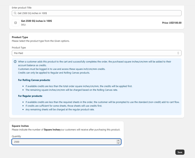Focus the Quantity field containing 2500
The image size is (195, 158).
[67, 142]
